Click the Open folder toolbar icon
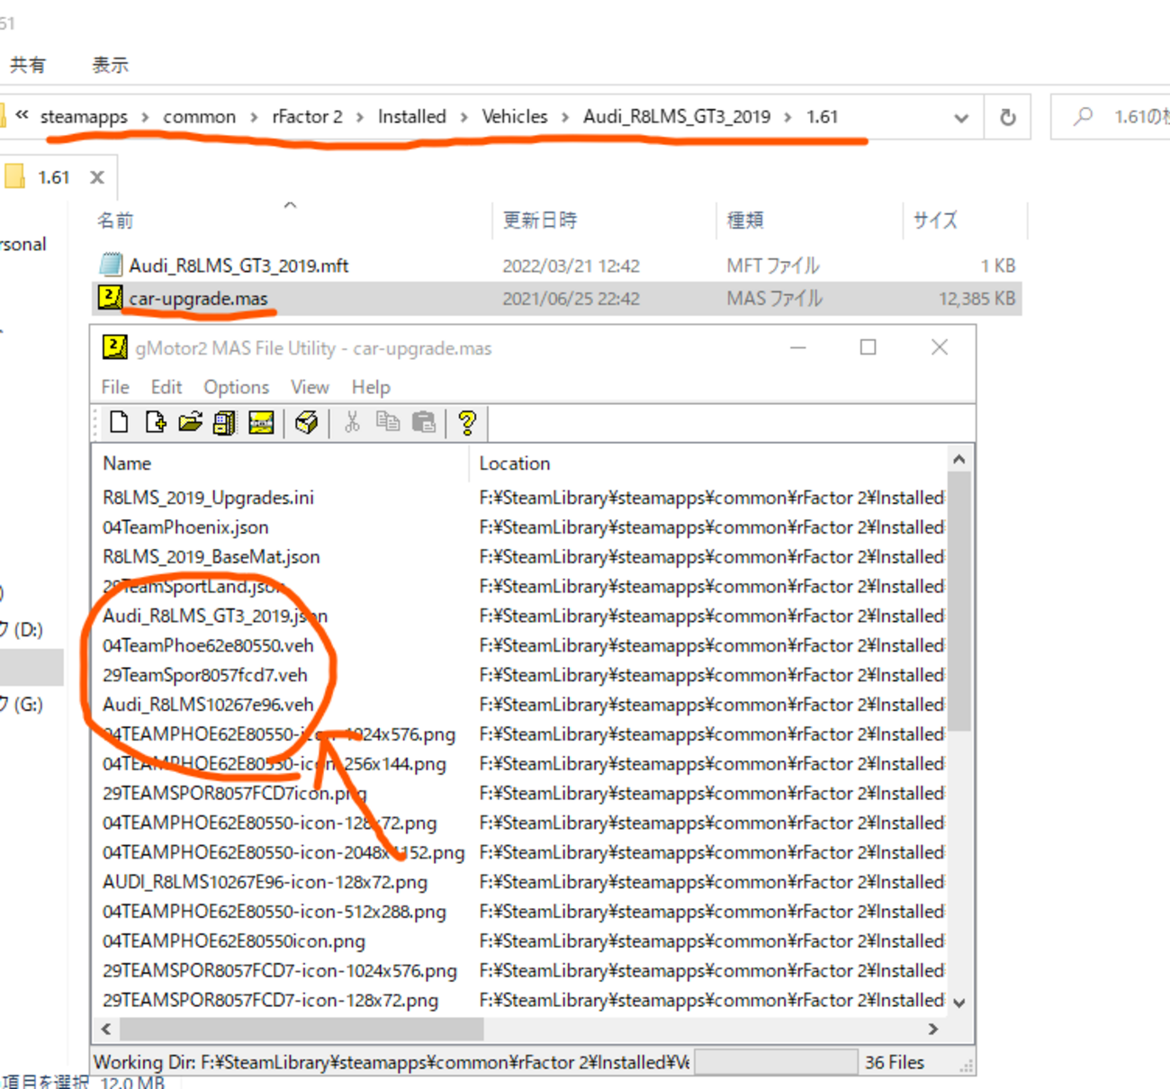Viewport: 1170px width, 1089px height. click(x=190, y=422)
